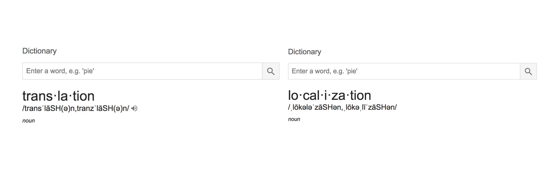Click the magnifier button beside the translation search box
The image size is (554, 188).
(271, 71)
